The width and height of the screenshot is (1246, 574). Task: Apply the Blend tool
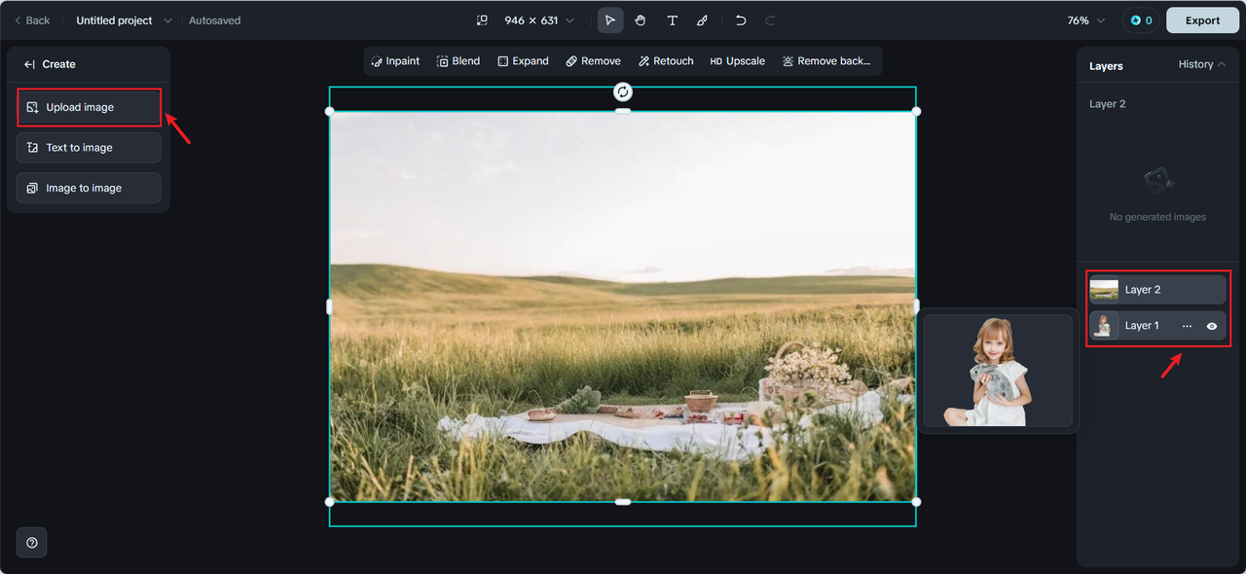coord(458,61)
